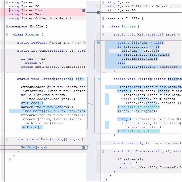This screenshot has height=182, width=182.
Task: Collapse Main method in right pane
Action: pos(103,34)
